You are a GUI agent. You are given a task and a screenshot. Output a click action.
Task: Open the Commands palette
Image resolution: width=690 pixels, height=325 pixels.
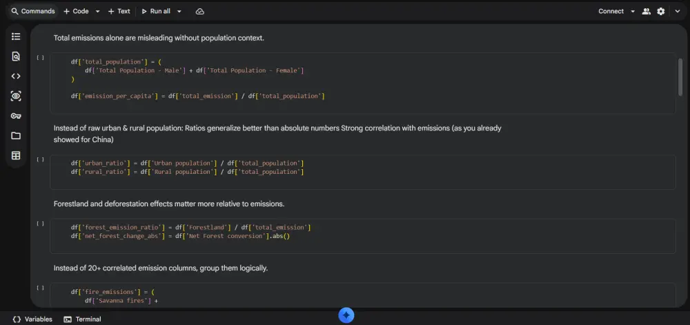33,12
